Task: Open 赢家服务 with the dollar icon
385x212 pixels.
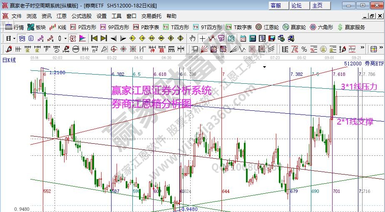Action: tap(352, 27)
